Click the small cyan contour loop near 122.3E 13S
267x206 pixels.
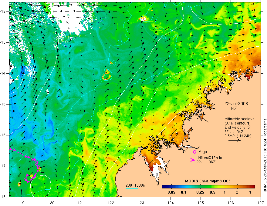coord(120,42)
